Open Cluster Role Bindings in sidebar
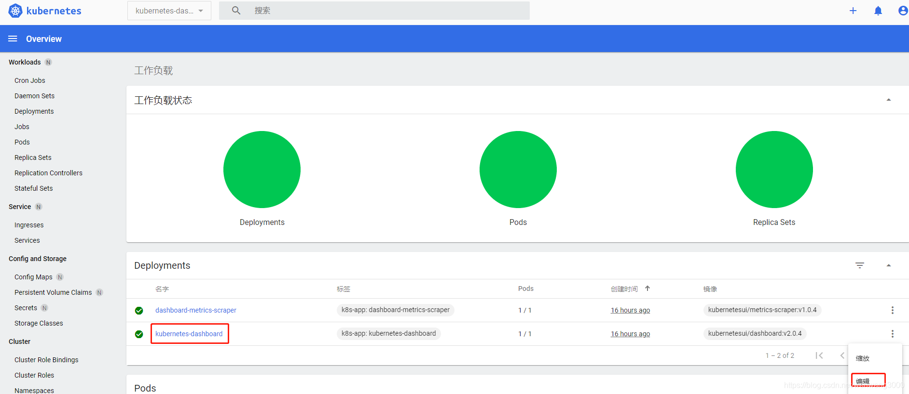The height and width of the screenshot is (394, 909). [x=46, y=360]
